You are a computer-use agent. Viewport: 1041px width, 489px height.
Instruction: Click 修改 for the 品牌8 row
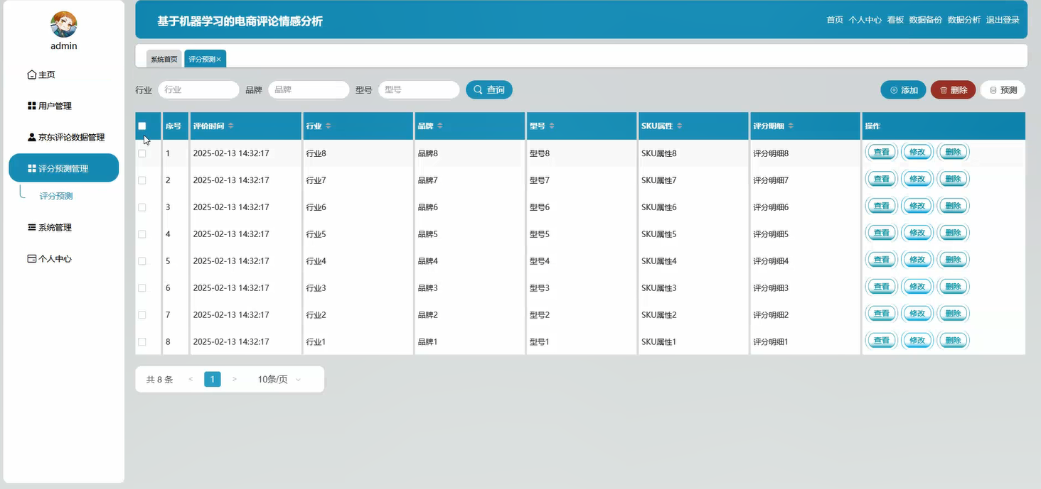point(917,152)
